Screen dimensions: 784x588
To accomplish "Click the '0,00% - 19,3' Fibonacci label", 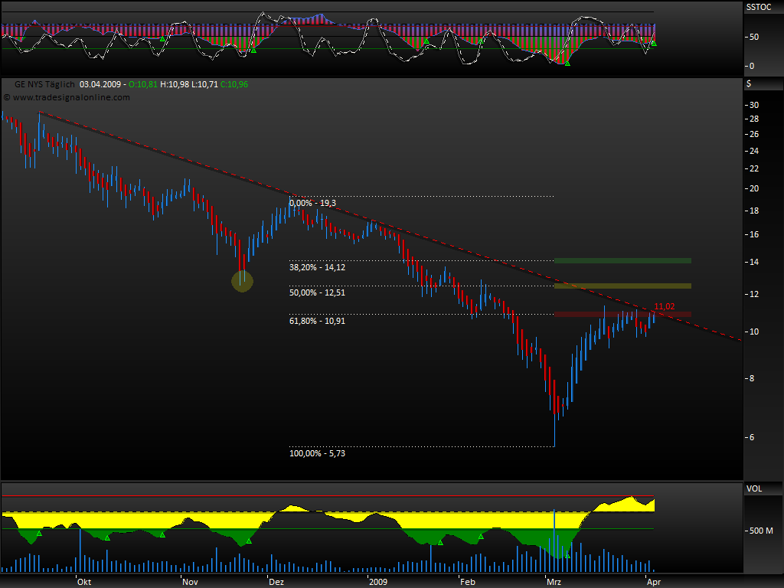I will 312,203.
